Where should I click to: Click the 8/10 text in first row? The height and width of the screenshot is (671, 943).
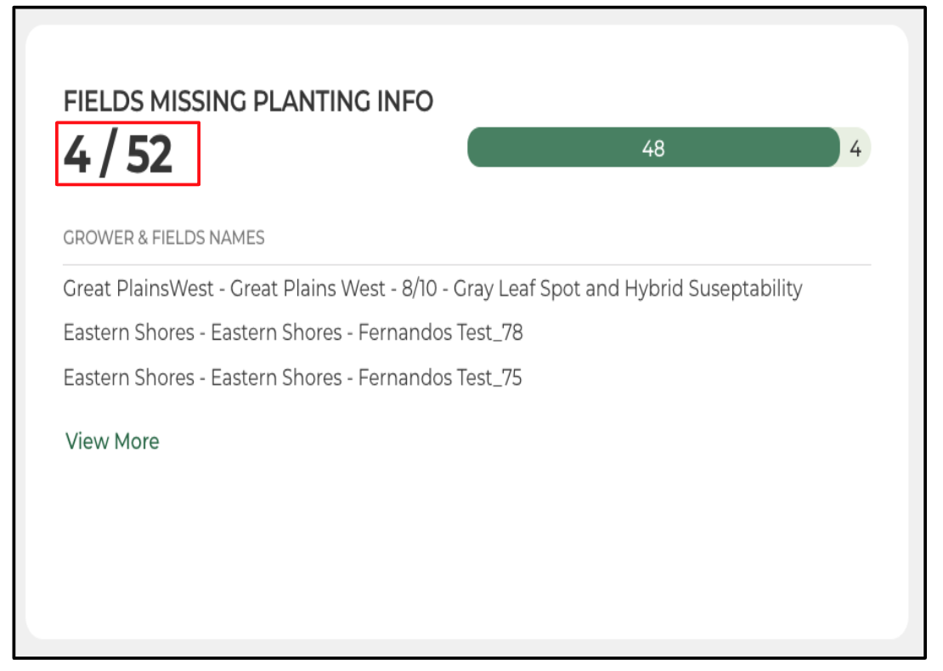[x=416, y=289]
